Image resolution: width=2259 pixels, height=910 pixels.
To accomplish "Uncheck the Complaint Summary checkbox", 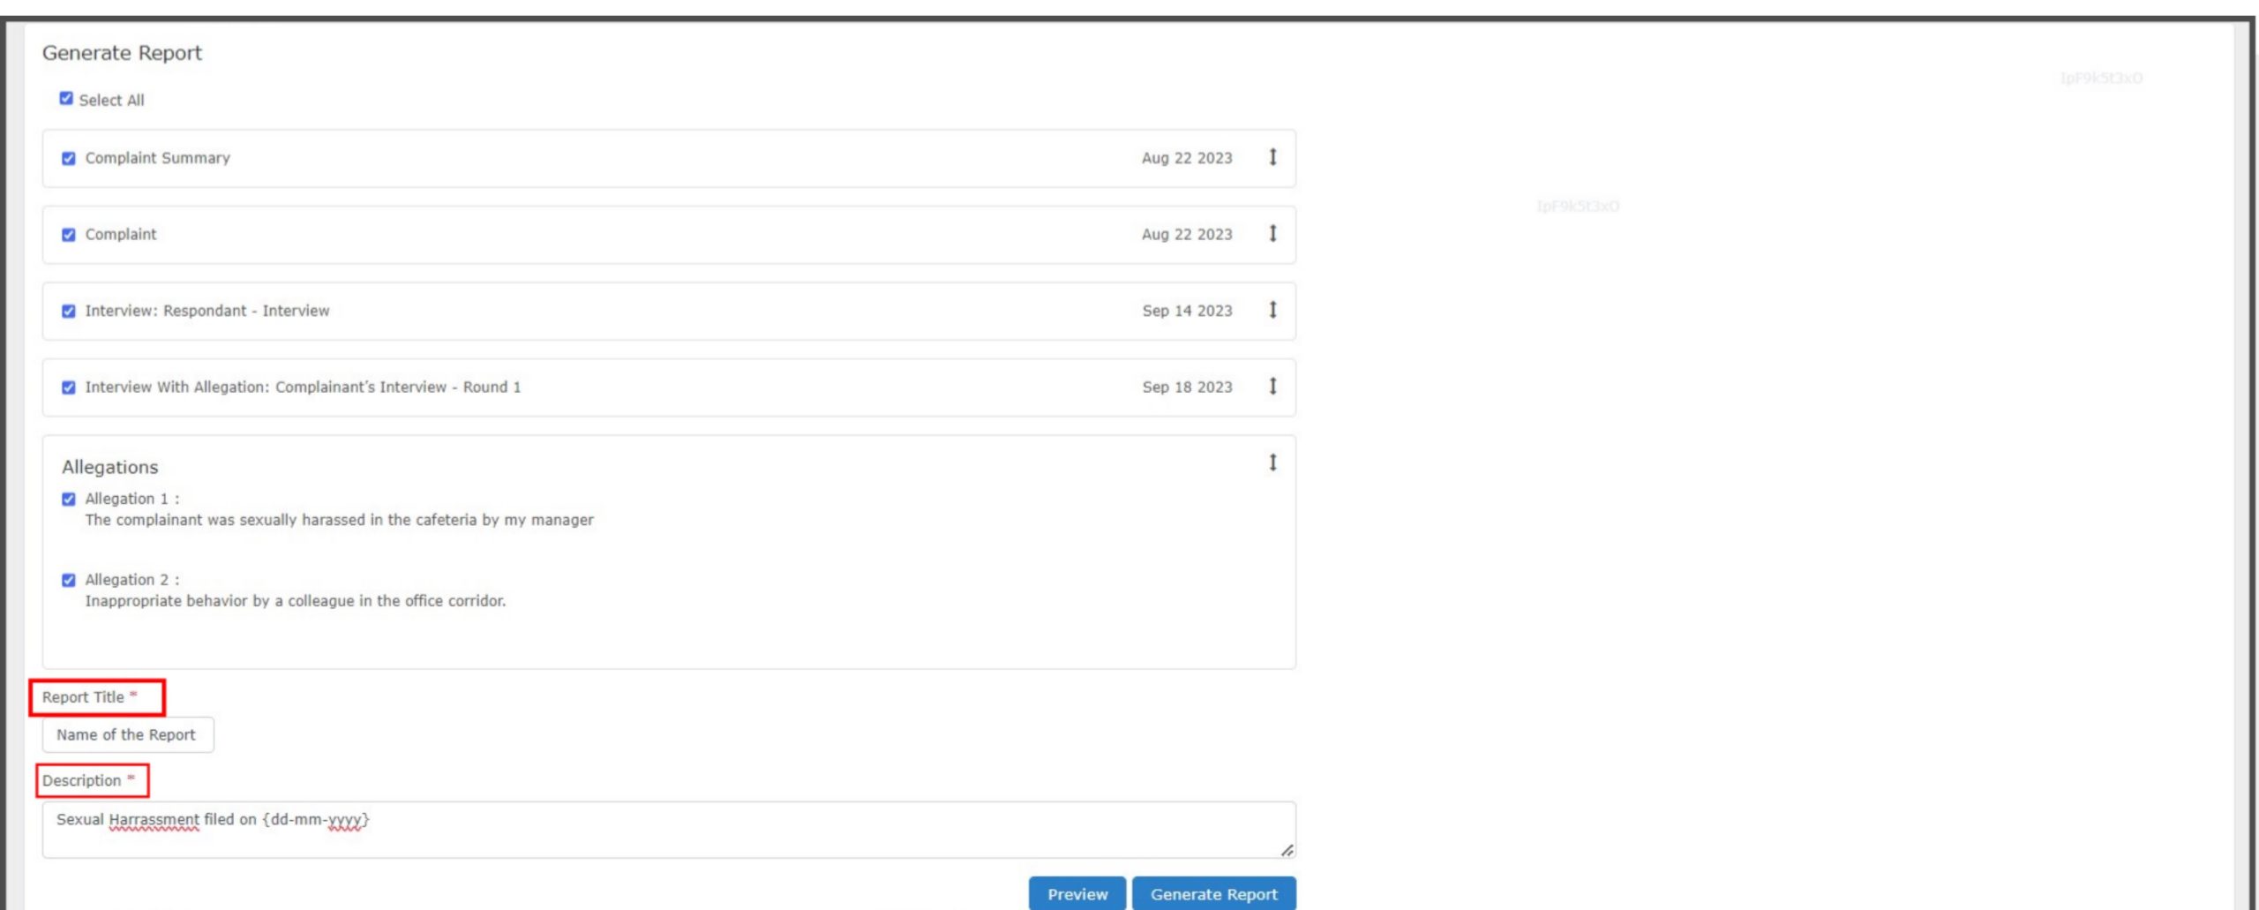I will click(69, 158).
